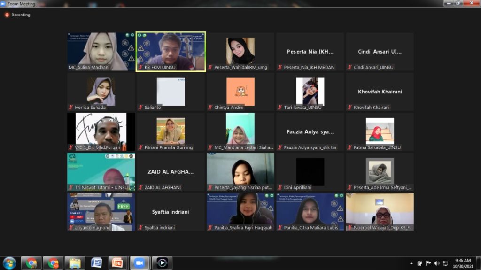481x270 pixels.
Task: Click Fitriani Pramita Gurning's tile
Action: tap(171, 131)
